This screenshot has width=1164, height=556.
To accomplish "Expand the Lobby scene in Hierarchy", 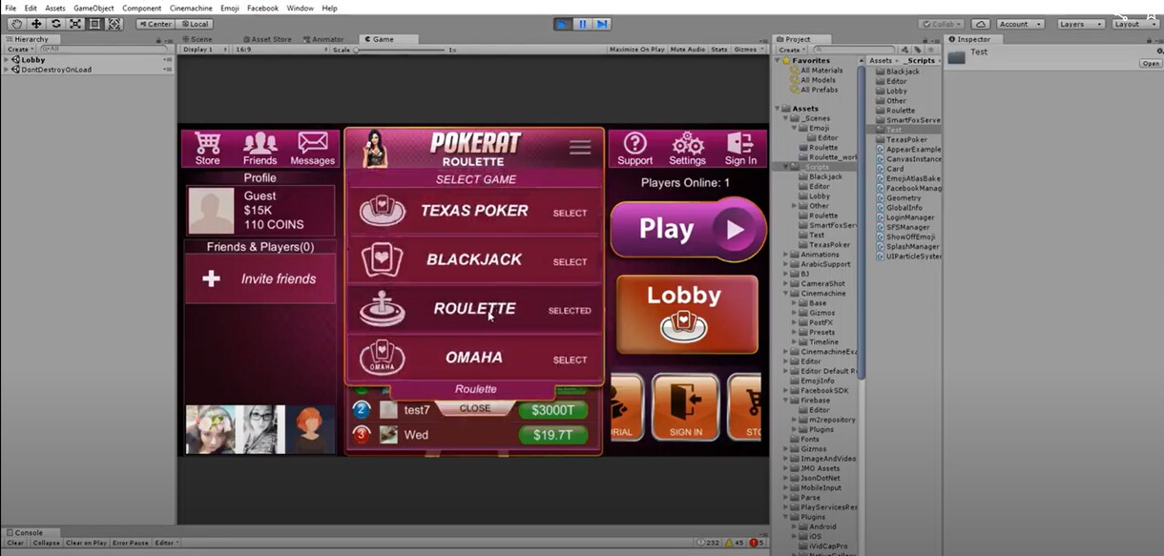I will pyautogui.click(x=7, y=60).
